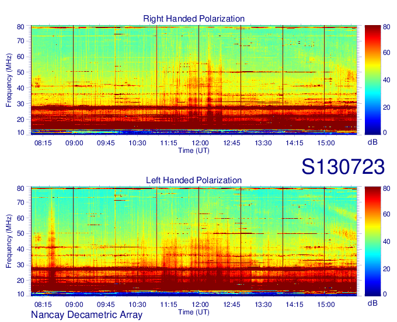Click the Left Handed plot color bar

pyautogui.click(x=373, y=242)
